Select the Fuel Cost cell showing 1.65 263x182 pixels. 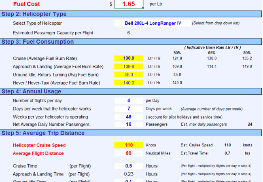click(129, 4)
